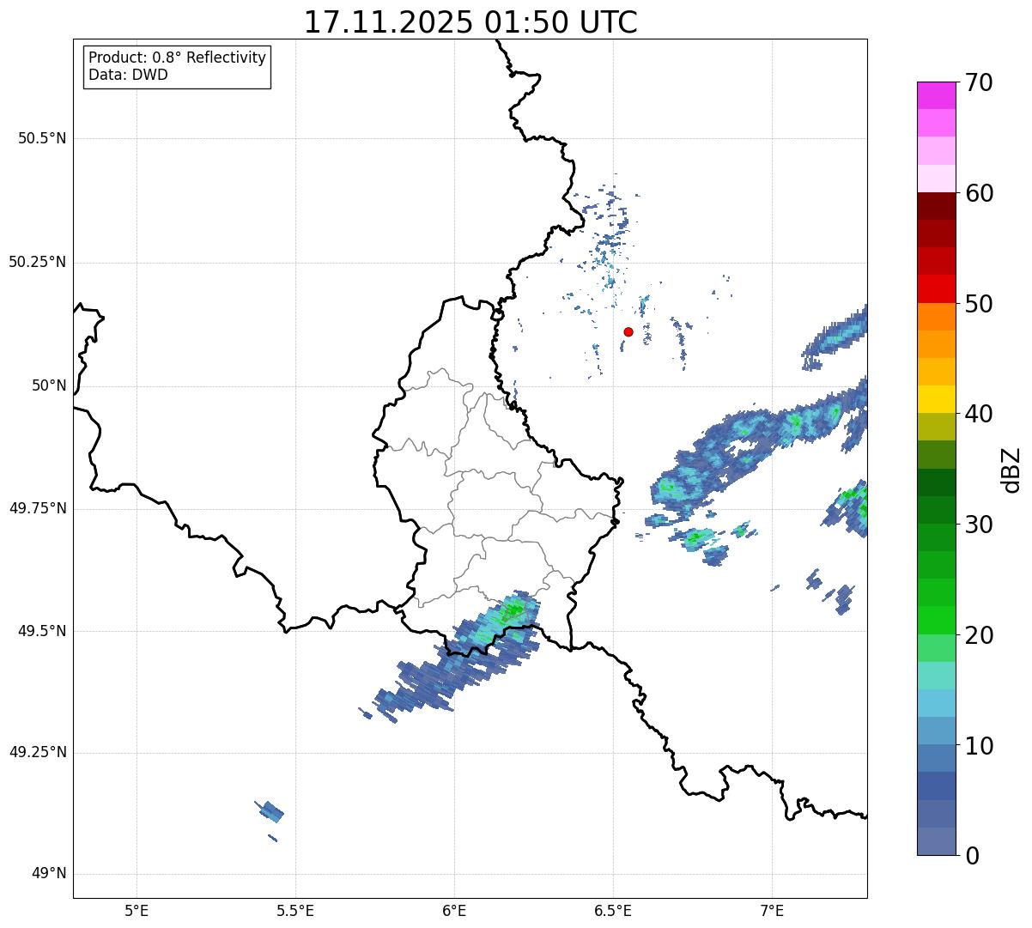Pick the orange swatch just below 50 dBZ

(x=936, y=317)
